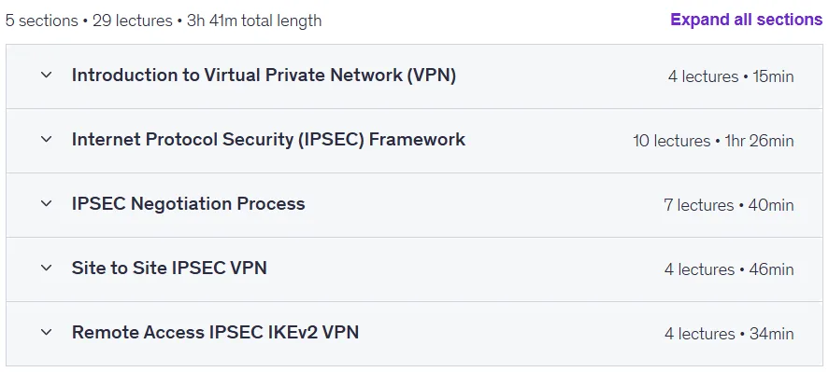Expand the IPSEC Negotiation Process section title
829x372 pixels.
click(x=188, y=203)
